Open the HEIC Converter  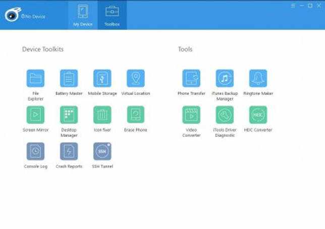coord(258,115)
